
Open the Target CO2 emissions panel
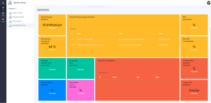click(x=194, y=90)
